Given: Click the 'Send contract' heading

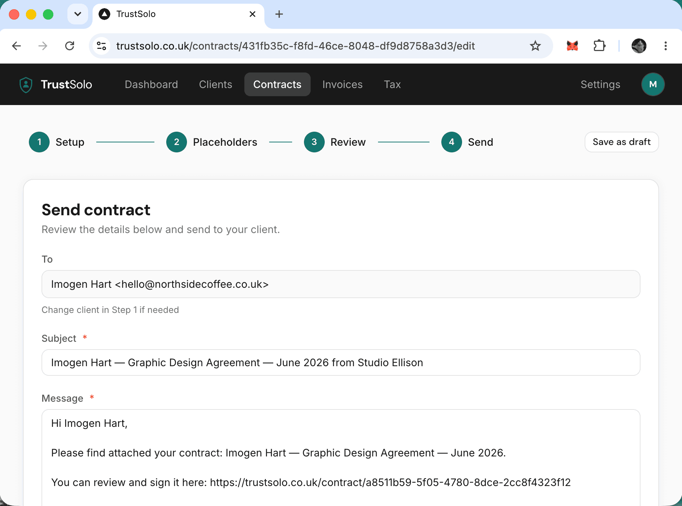Looking at the screenshot, I should click(96, 210).
